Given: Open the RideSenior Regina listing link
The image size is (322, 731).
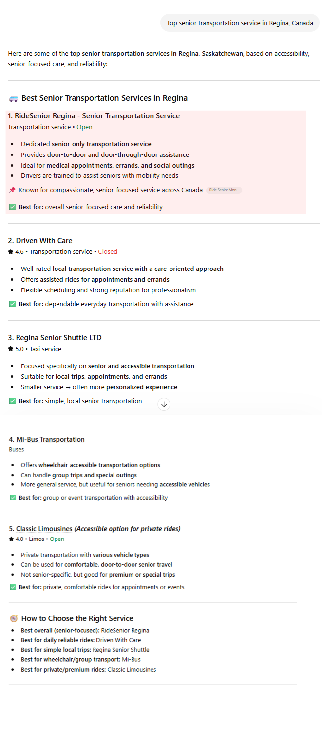Looking at the screenshot, I should coord(97,116).
